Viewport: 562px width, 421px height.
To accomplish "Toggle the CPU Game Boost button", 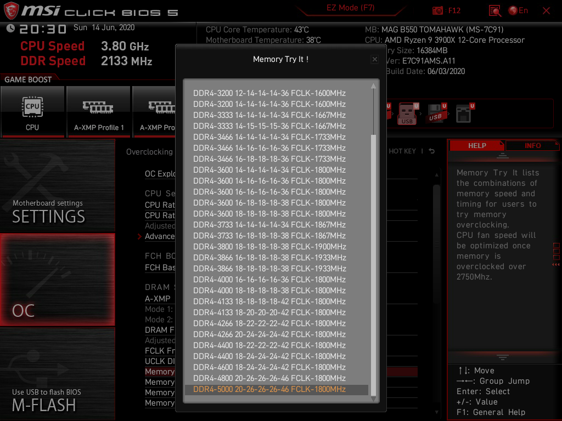I will pyautogui.click(x=32, y=112).
